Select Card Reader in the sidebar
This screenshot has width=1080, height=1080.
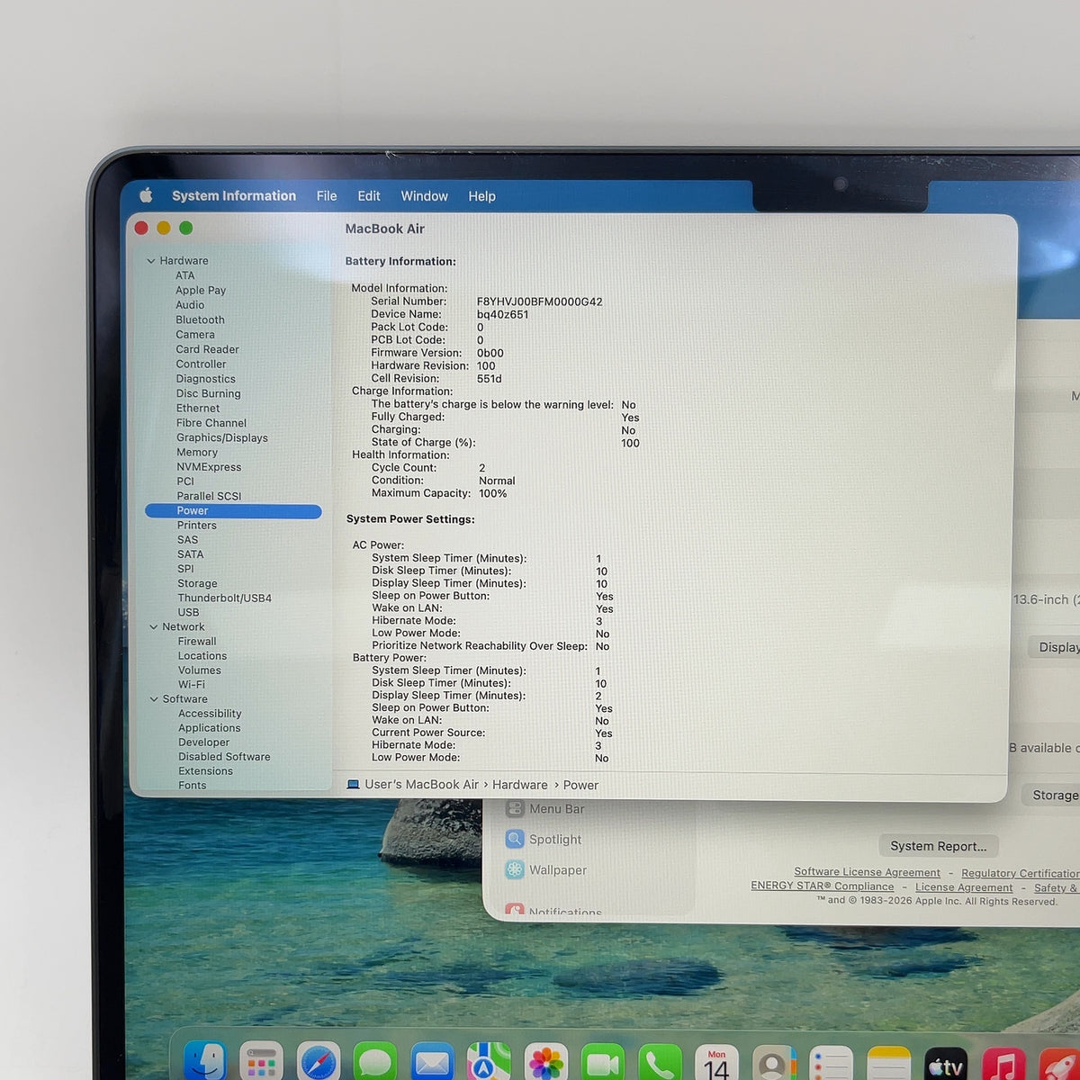pyautogui.click(x=207, y=349)
